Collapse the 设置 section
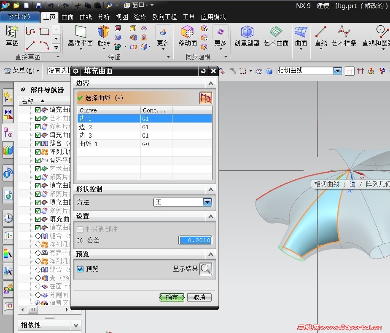Screen dimensions: 390x333 [x=211, y=216]
